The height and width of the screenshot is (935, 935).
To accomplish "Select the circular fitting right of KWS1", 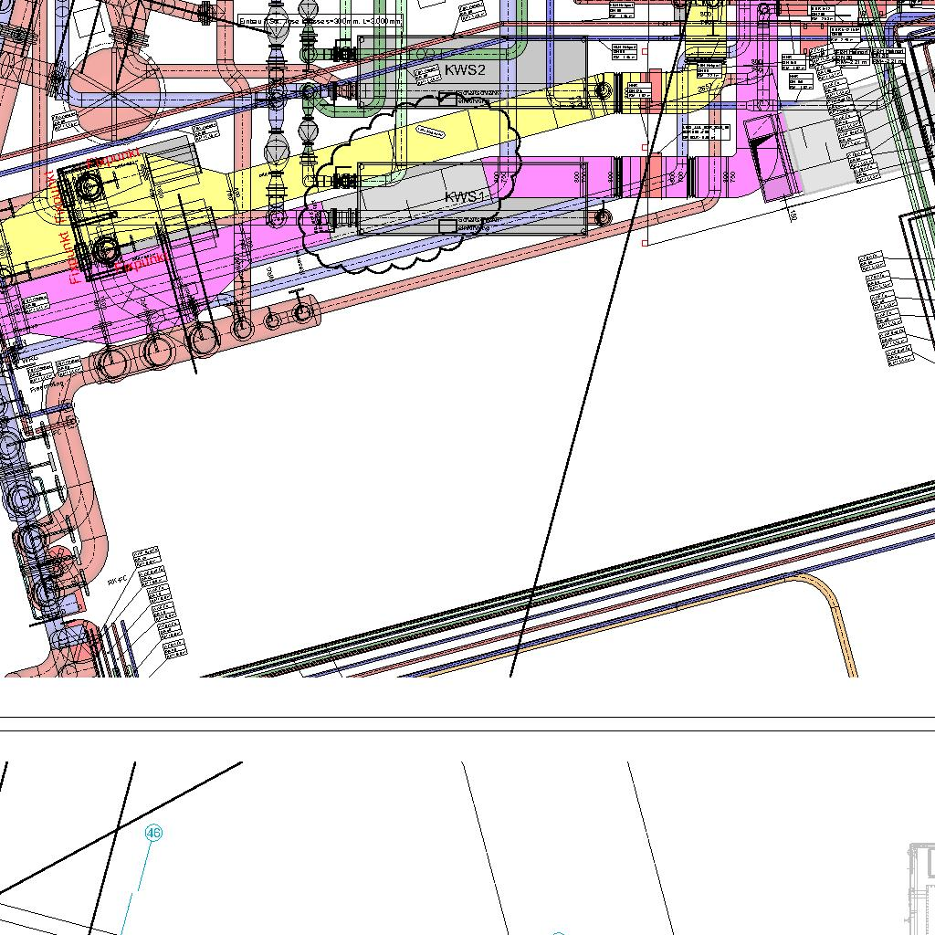I will click(x=603, y=217).
